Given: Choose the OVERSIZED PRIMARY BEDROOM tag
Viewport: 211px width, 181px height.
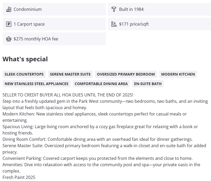Looking at the screenshot, I should [x=126, y=74].
